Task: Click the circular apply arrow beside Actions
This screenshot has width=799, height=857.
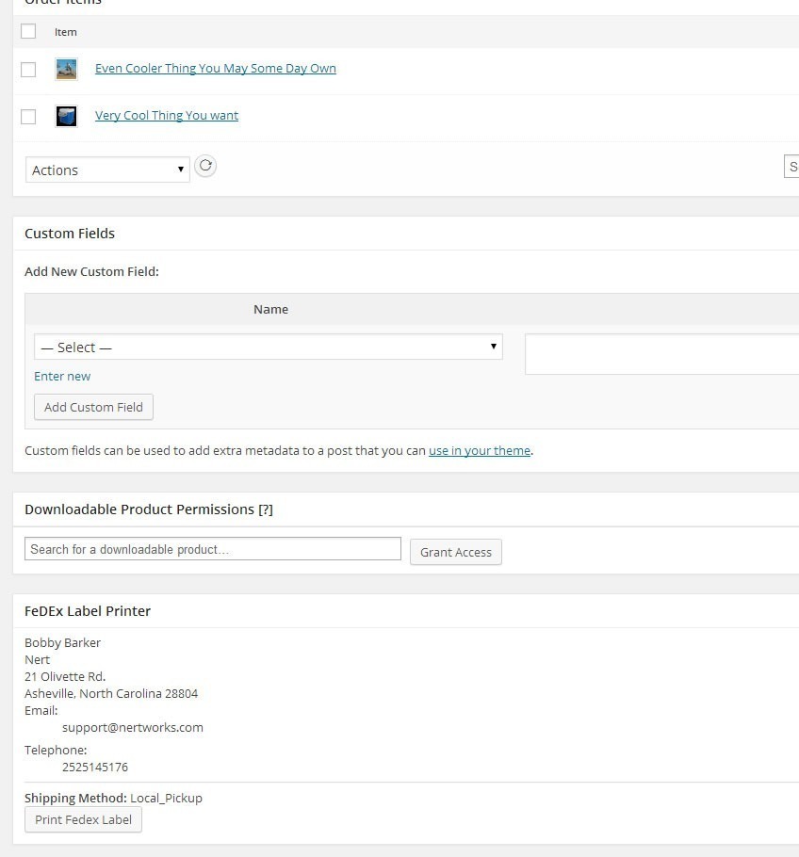Action: [205, 167]
